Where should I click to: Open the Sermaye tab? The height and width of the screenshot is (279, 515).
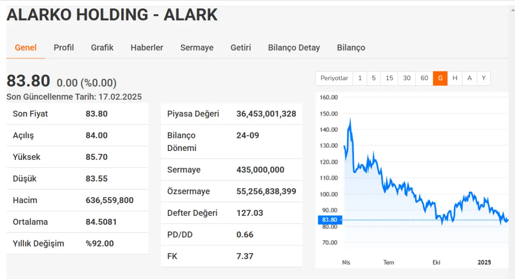pos(197,47)
